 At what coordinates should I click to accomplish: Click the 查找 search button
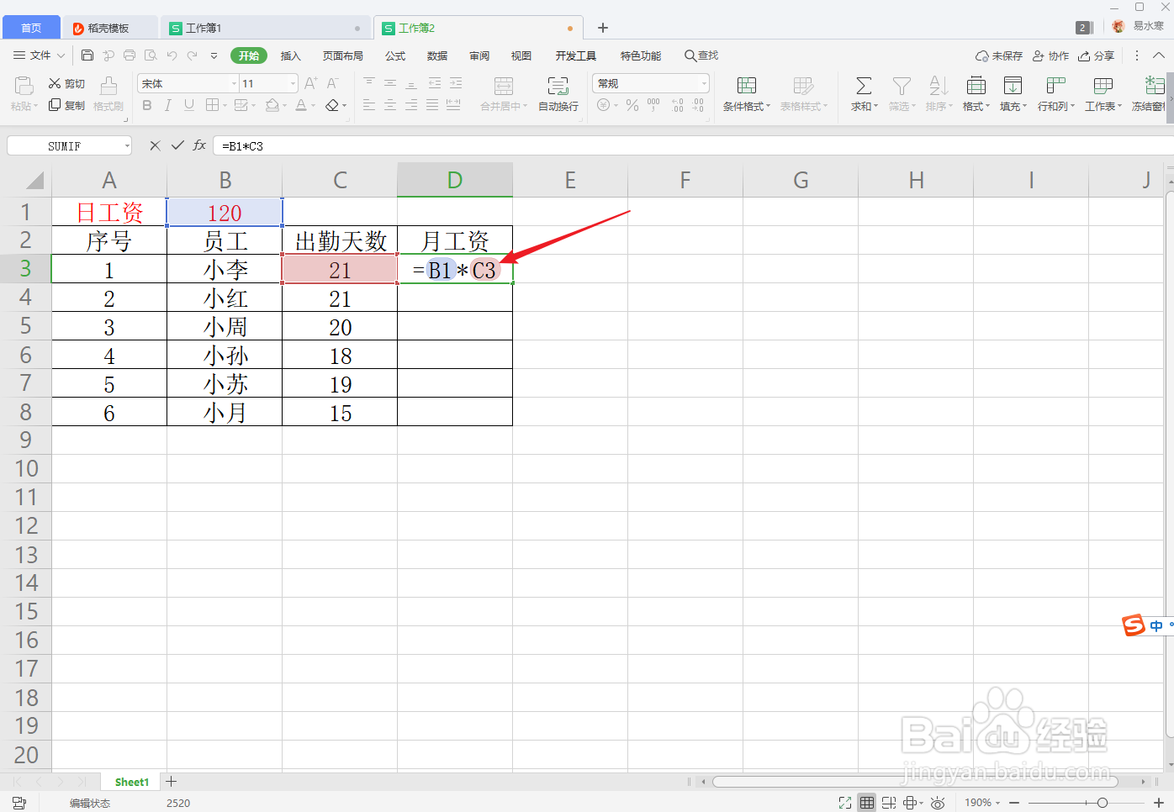point(701,55)
